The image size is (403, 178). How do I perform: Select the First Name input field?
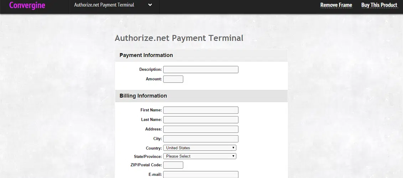click(x=201, y=110)
